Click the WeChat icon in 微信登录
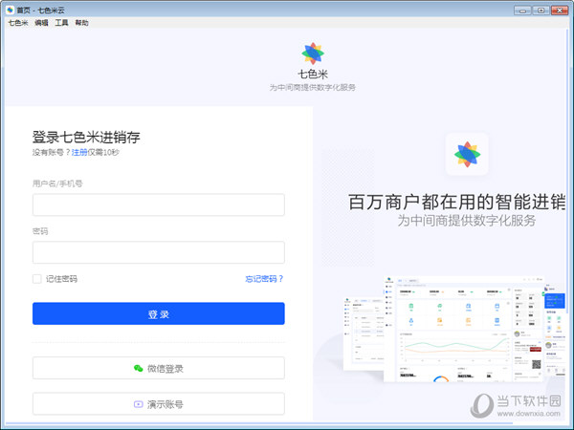 click(139, 368)
